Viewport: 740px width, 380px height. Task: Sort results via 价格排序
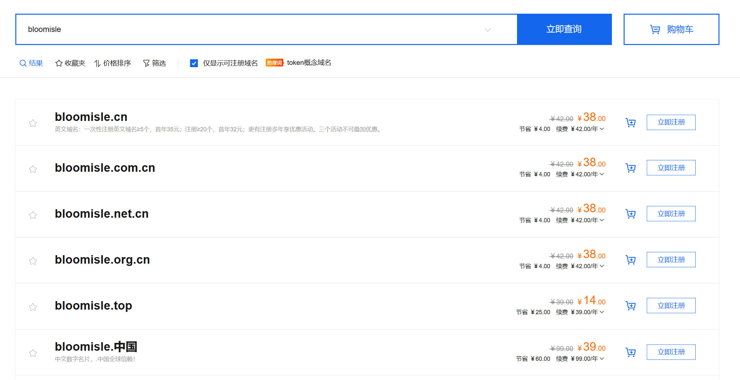(x=112, y=63)
